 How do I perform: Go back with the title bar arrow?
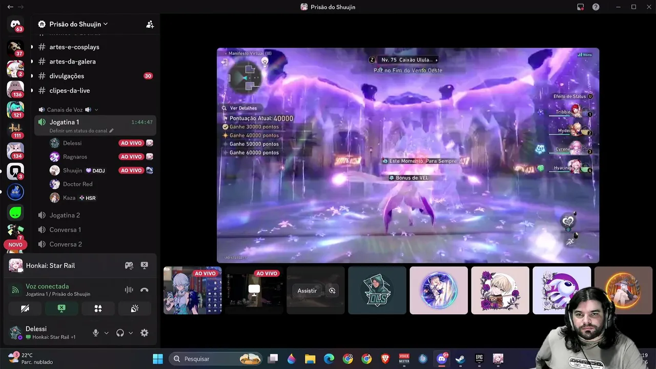(x=10, y=7)
